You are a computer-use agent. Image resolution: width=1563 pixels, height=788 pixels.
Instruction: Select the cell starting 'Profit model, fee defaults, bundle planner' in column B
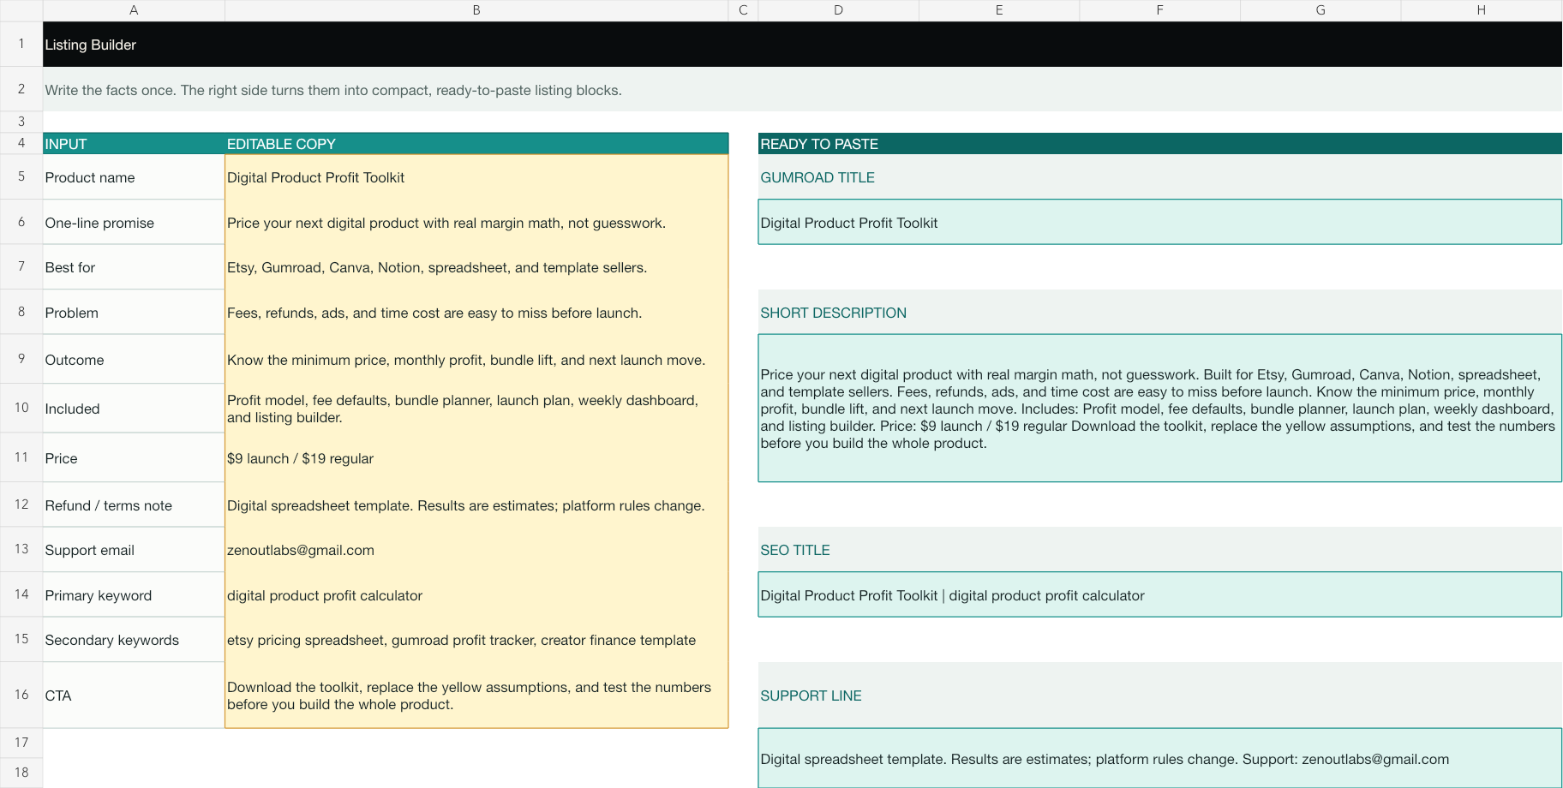click(476, 409)
